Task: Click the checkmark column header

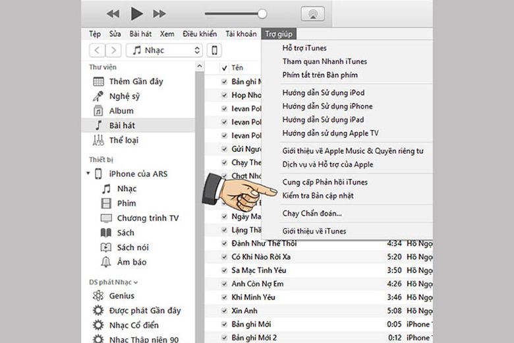Action: (x=225, y=68)
